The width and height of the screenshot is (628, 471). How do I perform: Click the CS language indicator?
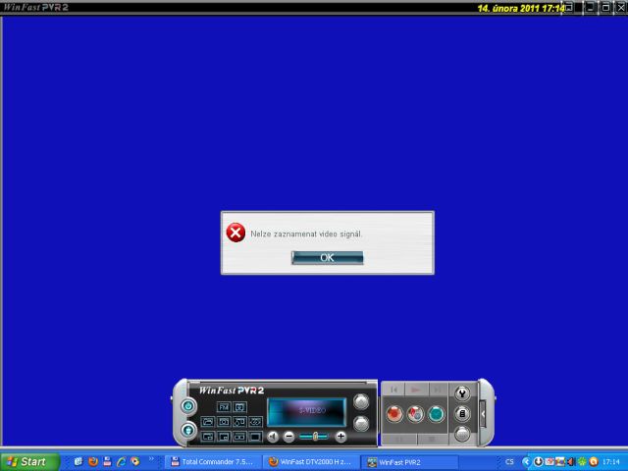click(x=509, y=462)
